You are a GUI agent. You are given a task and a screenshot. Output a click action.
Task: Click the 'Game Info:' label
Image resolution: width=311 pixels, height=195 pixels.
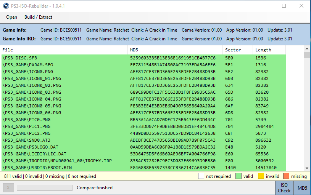click(15, 30)
